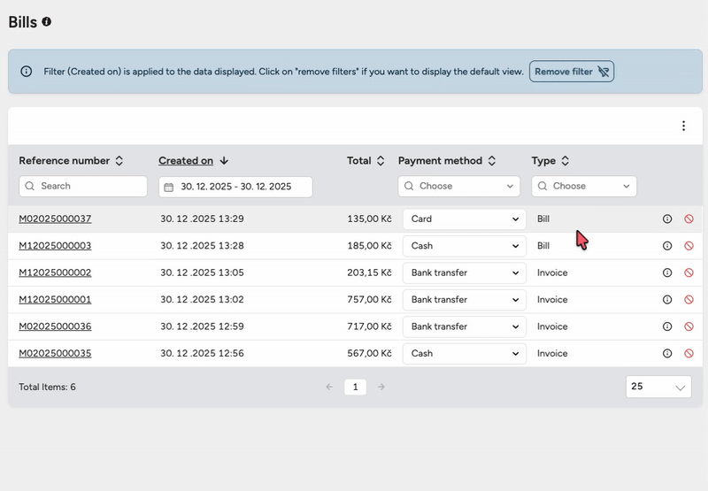Open the Created on date range picker
This screenshot has width=708, height=491.
pyautogui.click(x=235, y=187)
